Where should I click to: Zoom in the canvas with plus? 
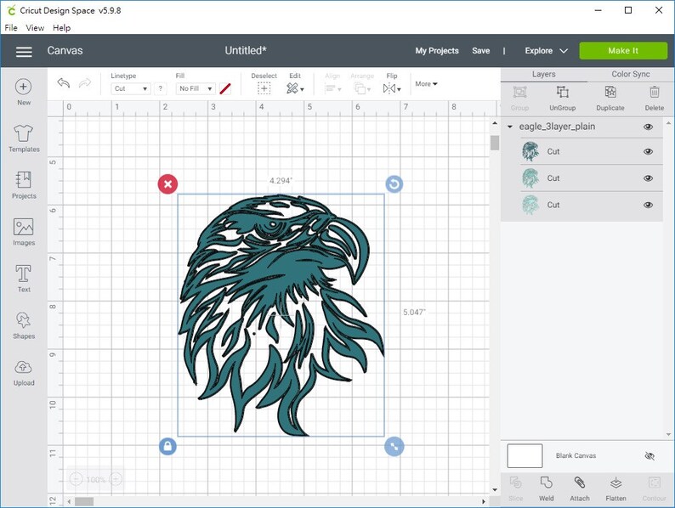tap(116, 479)
